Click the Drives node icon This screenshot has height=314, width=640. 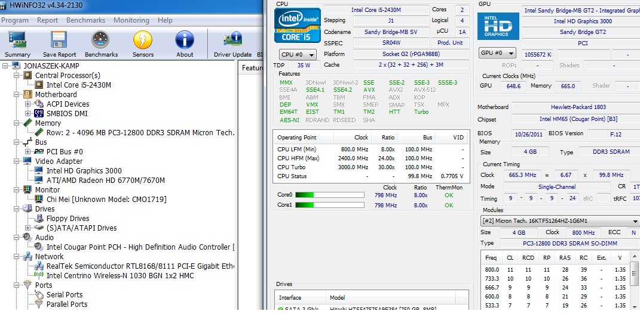click(x=28, y=209)
